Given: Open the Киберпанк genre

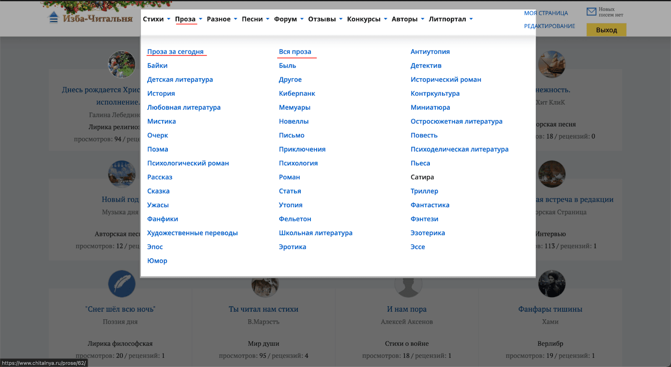Looking at the screenshot, I should [x=297, y=93].
